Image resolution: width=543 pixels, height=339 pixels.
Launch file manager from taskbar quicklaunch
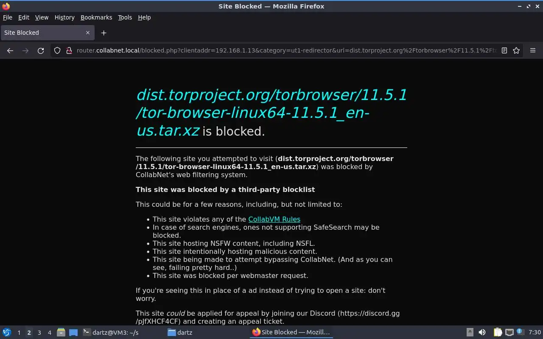point(61,333)
